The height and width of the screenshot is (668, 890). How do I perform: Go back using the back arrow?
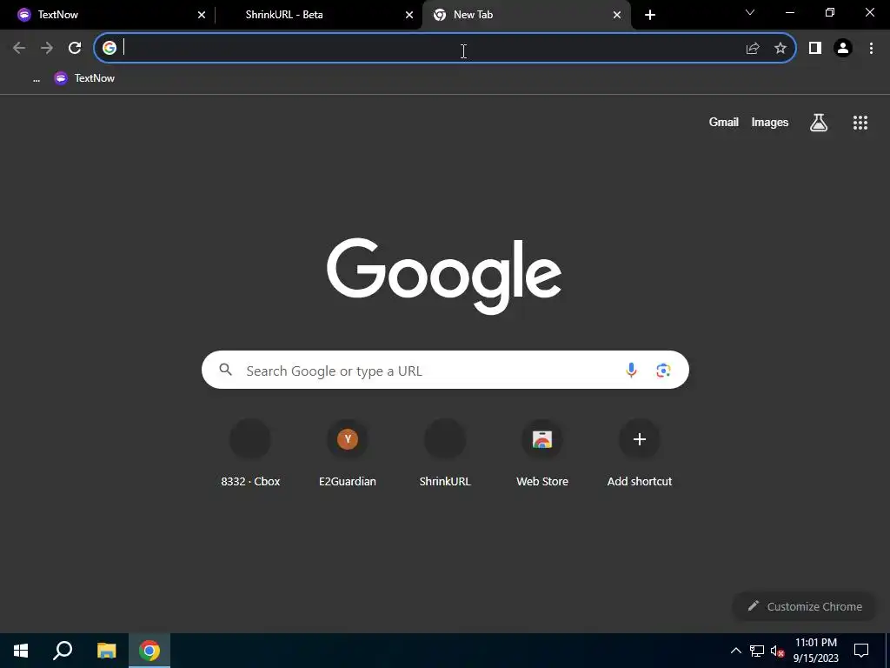point(19,48)
